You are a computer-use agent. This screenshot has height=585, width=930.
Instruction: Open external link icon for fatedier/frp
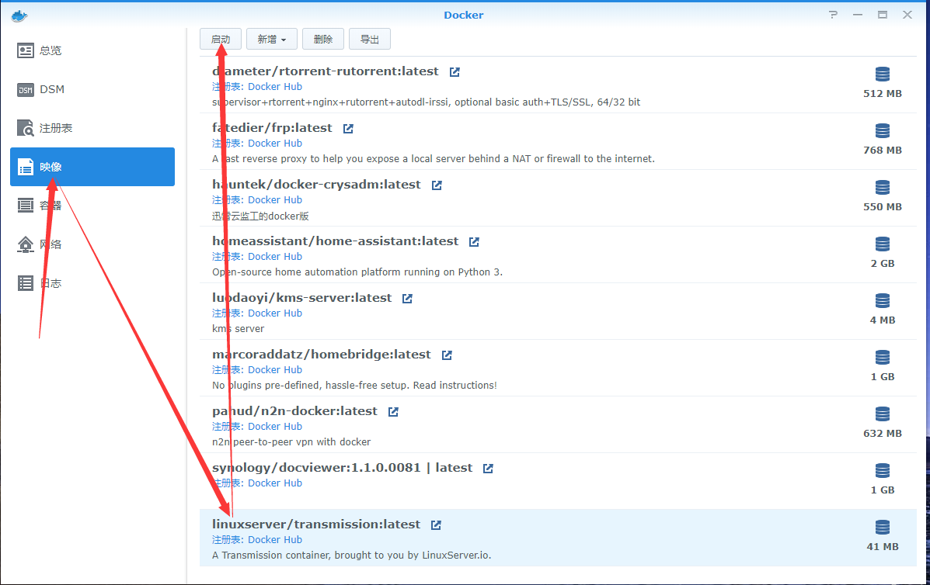348,129
